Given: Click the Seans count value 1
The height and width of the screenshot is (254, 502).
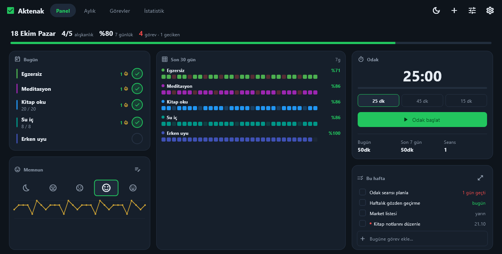Looking at the screenshot, I should [446, 150].
